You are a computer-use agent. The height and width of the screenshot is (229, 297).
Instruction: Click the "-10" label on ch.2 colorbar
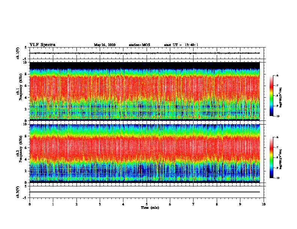coord(277,178)
